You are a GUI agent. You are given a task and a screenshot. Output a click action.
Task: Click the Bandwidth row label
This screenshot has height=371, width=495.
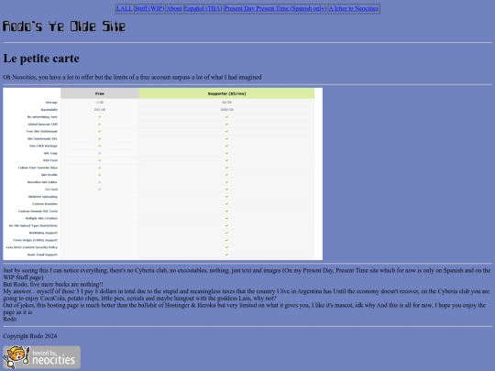pos(49,110)
